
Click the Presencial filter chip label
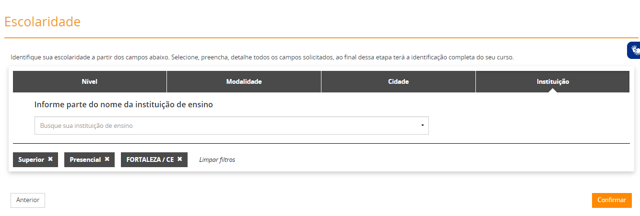tap(85, 160)
